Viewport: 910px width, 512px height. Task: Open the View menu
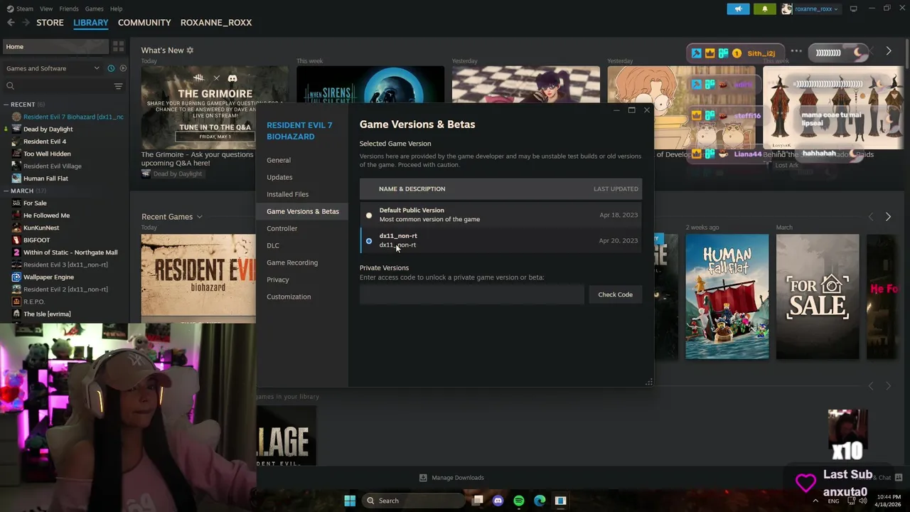pos(46,9)
